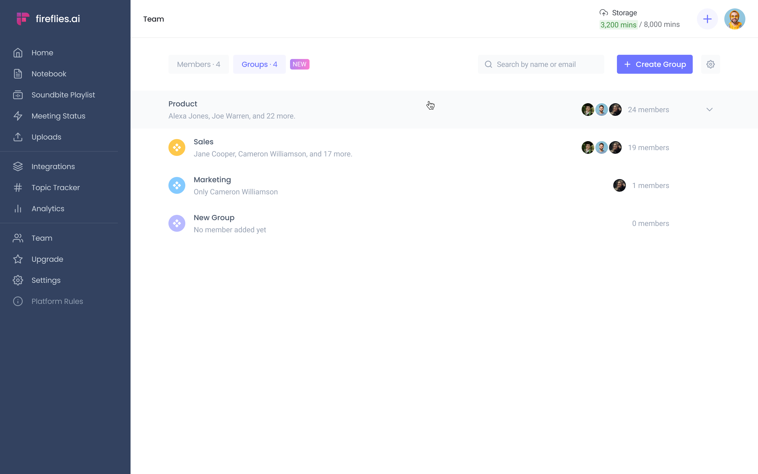Click the settings gear icon

711,64
